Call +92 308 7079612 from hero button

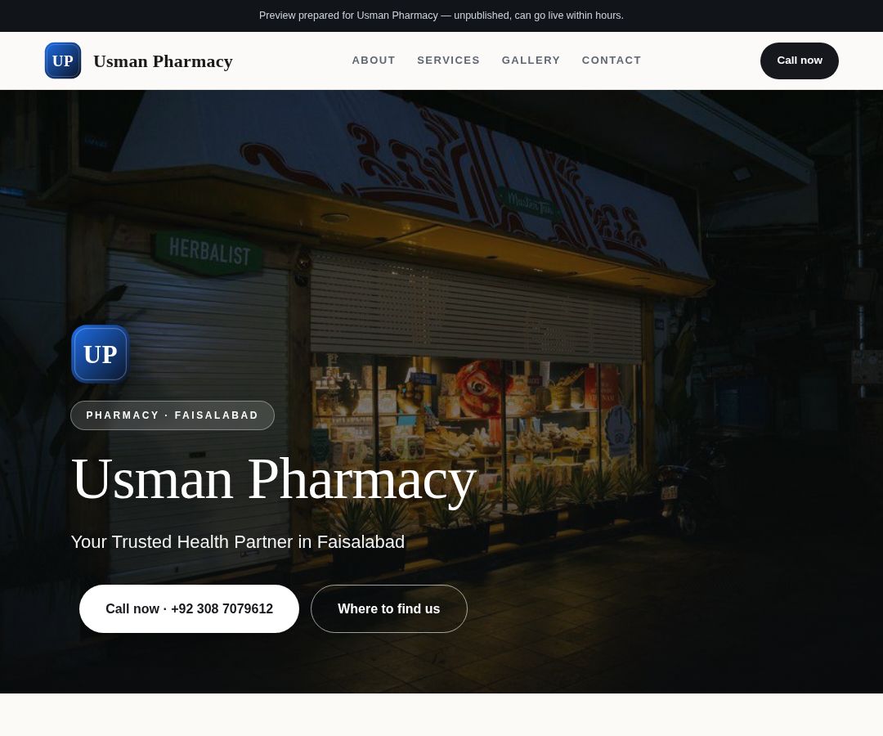(189, 608)
